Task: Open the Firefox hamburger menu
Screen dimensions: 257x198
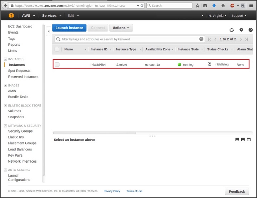Action: 251,6
